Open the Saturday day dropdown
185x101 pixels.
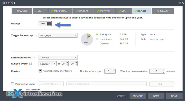48,64
